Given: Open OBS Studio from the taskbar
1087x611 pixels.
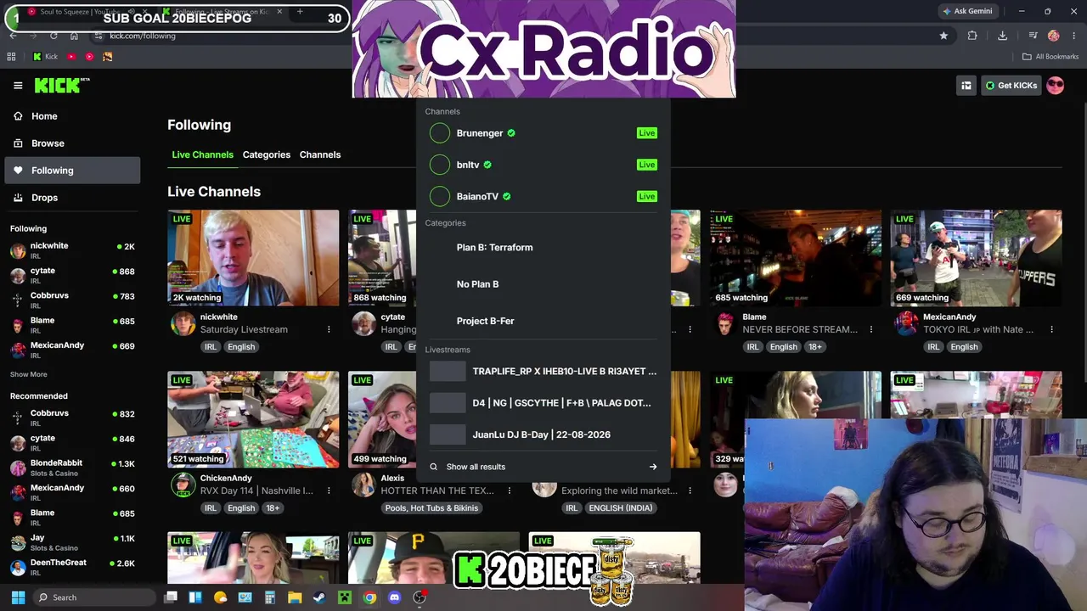Looking at the screenshot, I should tap(420, 597).
